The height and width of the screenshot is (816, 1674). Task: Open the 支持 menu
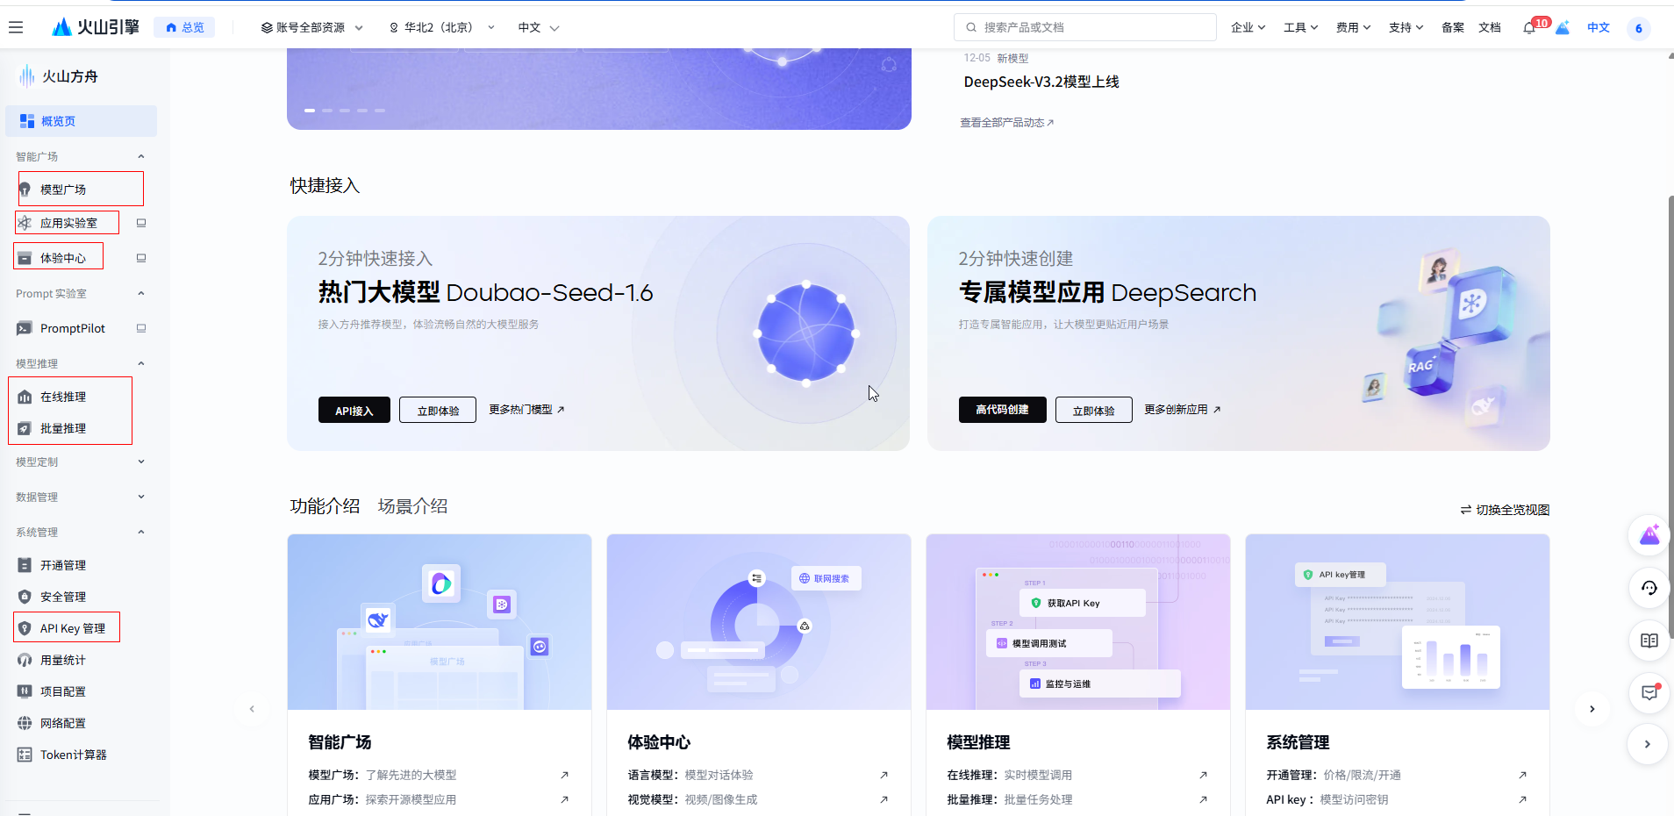(x=1406, y=28)
